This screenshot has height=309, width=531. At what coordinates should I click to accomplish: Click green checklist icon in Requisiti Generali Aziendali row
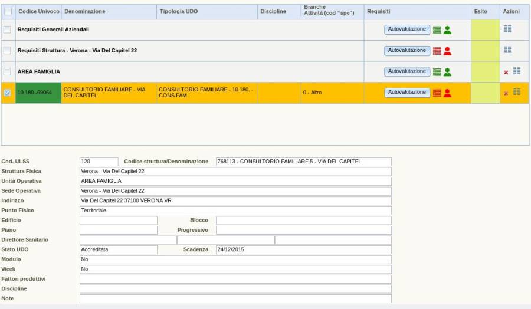click(437, 29)
